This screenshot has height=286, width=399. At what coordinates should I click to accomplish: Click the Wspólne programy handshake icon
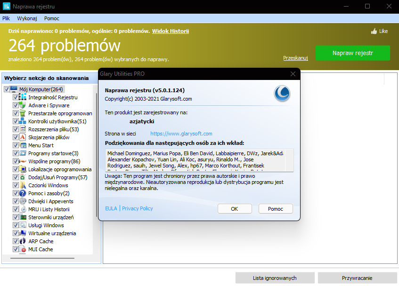[23, 161]
